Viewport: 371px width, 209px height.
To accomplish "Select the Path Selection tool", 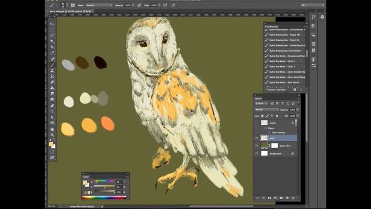I will 52,117.
